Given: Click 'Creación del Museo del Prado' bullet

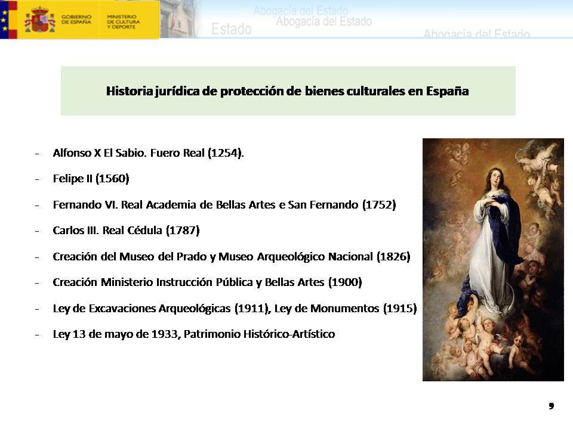Looking at the screenshot, I should 232,256.
